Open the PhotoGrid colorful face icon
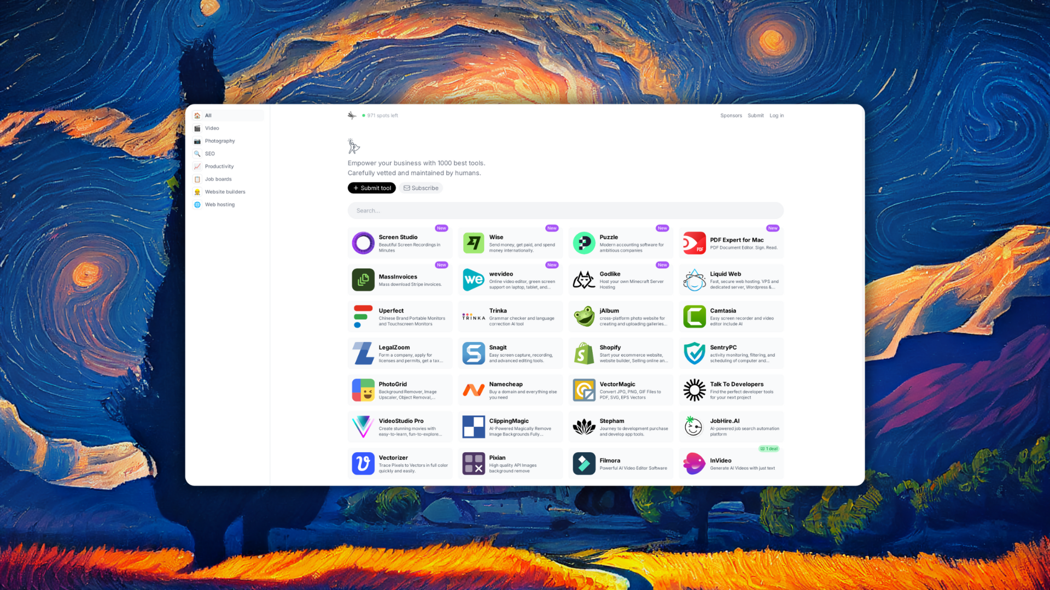Viewport: 1050px width, 590px height. coord(363,390)
